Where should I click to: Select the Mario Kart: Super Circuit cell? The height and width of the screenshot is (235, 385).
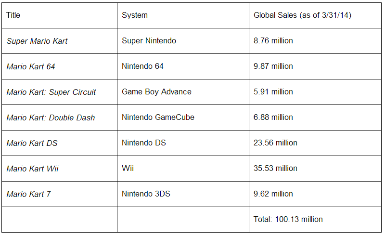pyautogui.click(x=51, y=92)
